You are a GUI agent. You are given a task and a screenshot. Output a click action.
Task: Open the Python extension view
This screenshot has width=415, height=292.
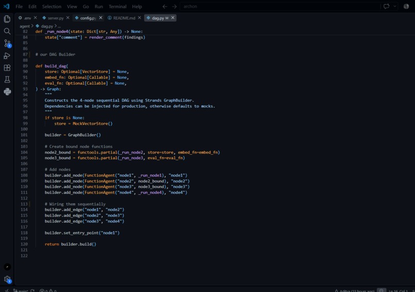pos(7,92)
